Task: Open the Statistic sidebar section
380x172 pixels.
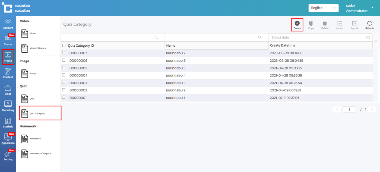Action: pos(8,123)
